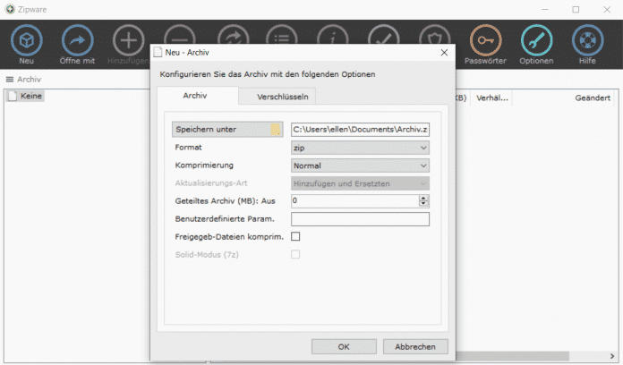Click the Zipware app logo in title bar
623x365 pixels.
[x=10, y=9]
